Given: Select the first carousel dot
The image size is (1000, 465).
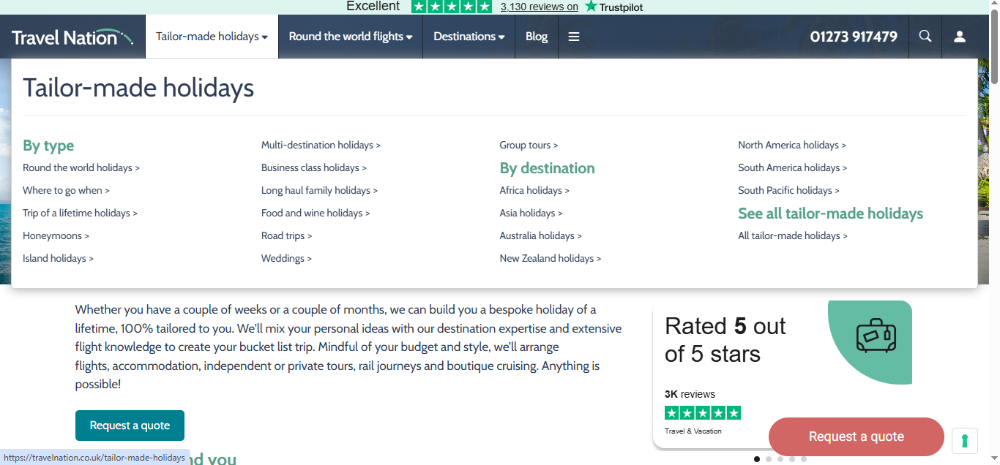Looking at the screenshot, I should [x=757, y=459].
